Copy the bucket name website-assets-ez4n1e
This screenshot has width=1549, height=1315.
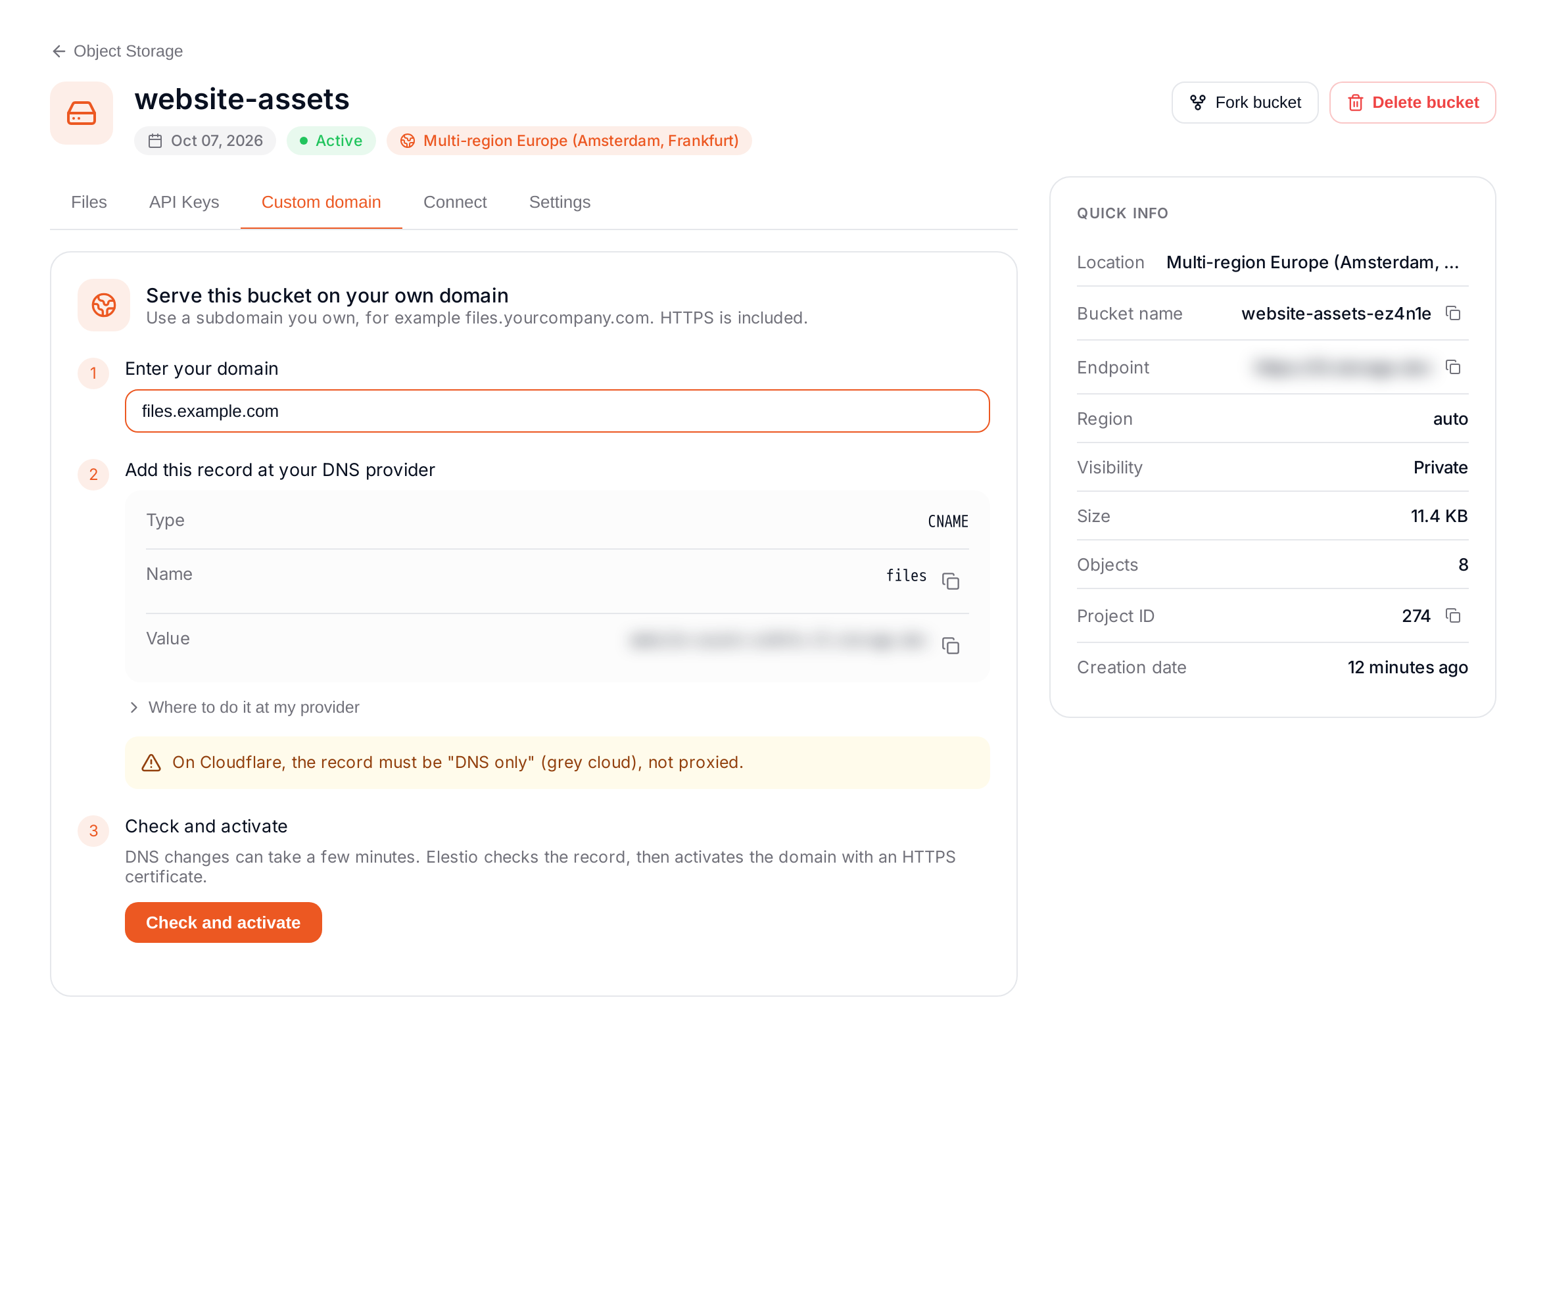click(x=1452, y=313)
